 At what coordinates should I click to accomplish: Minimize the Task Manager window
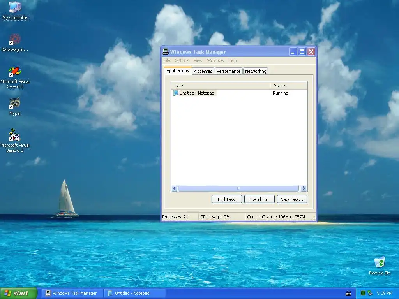tap(293, 52)
